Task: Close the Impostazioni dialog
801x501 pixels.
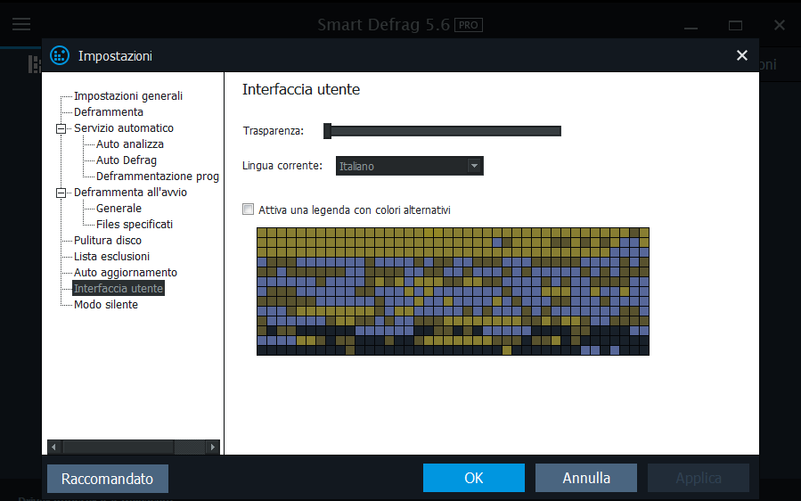Action: tap(741, 55)
